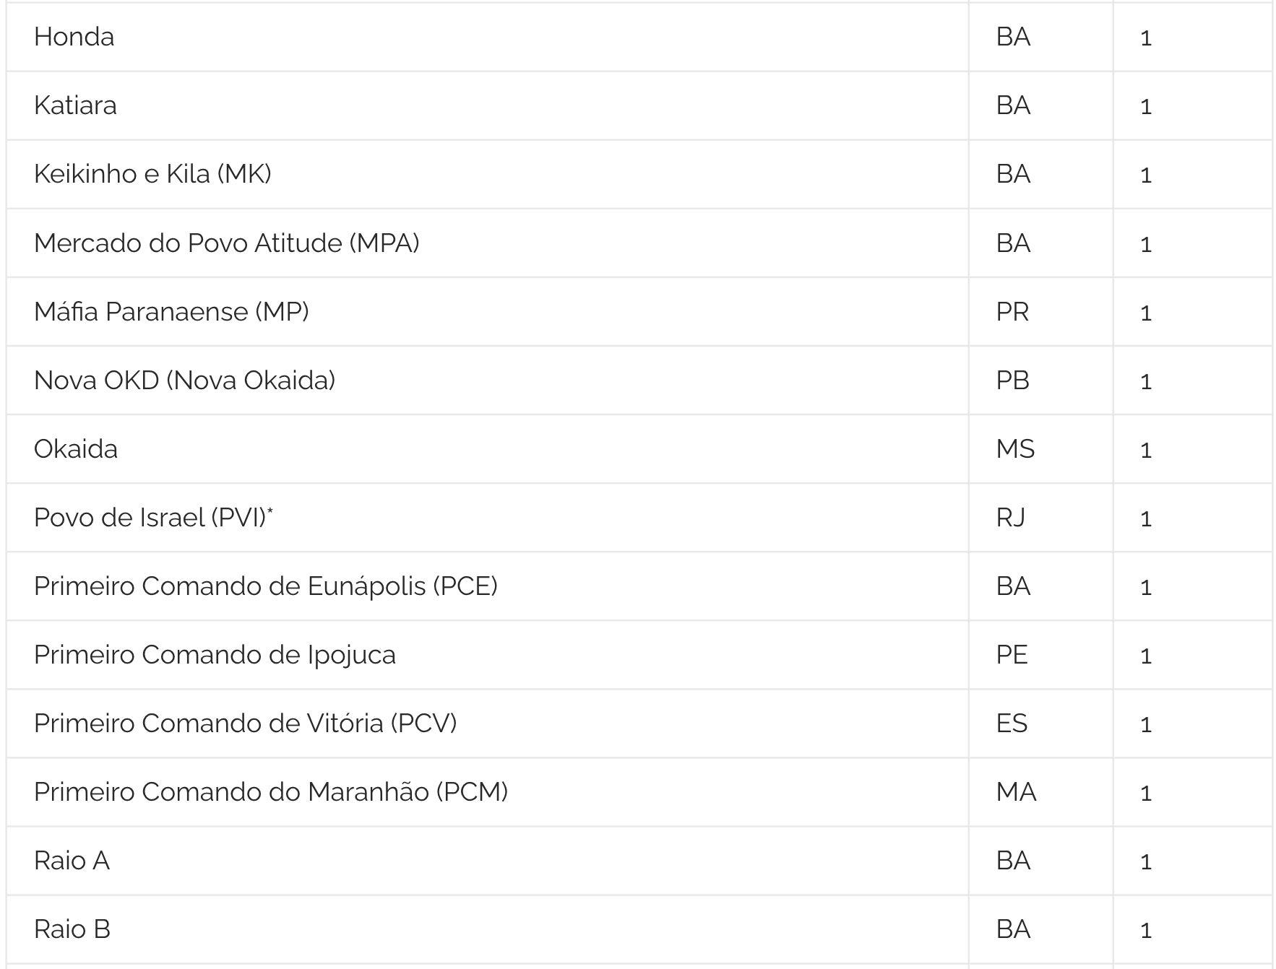Select the Povo de Israel (PVI) entry
Image resolution: width=1276 pixels, height=969 pixels.
[x=153, y=517]
